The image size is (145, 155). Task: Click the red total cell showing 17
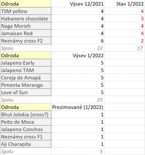pos(125,48)
